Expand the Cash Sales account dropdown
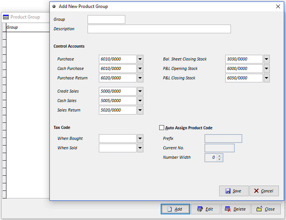This screenshot has height=220, width=286. coord(140,101)
